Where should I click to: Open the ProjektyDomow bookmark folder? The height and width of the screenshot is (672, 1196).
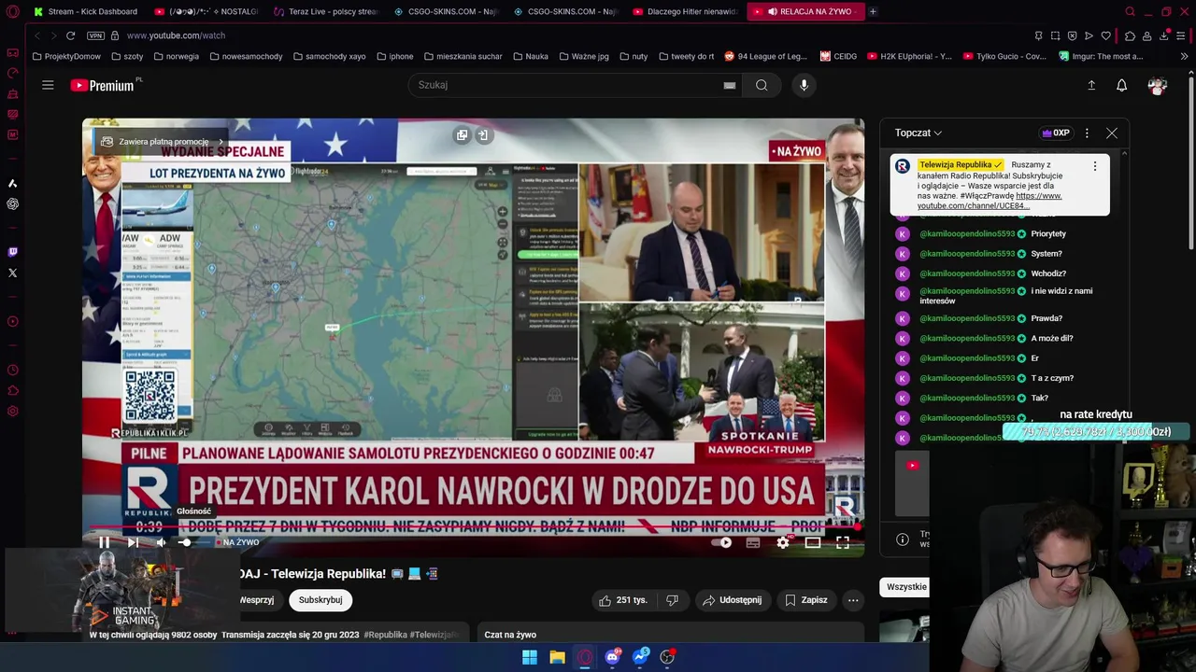(x=65, y=56)
